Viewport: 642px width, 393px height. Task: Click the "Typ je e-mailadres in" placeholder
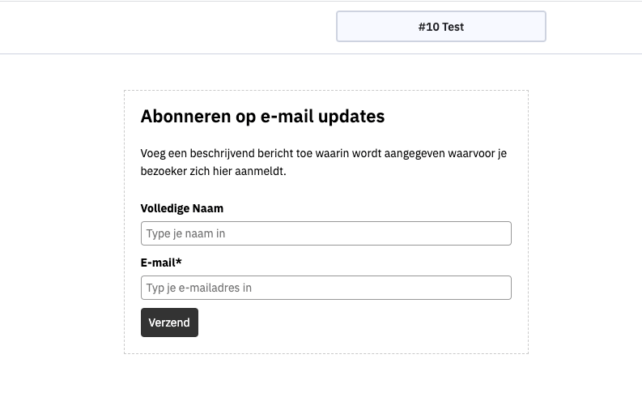pyautogui.click(x=199, y=288)
